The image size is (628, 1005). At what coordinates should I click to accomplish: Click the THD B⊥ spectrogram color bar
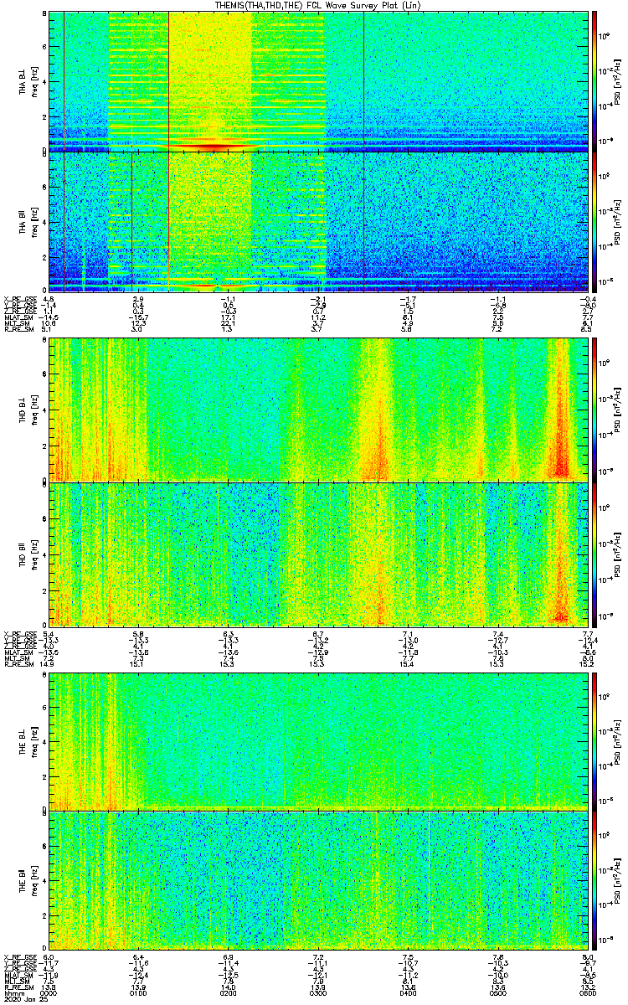click(595, 409)
